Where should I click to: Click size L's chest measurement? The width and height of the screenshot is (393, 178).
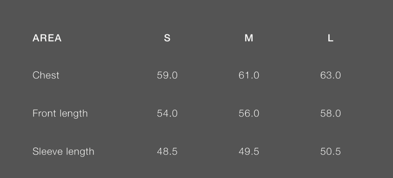click(330, 76)
